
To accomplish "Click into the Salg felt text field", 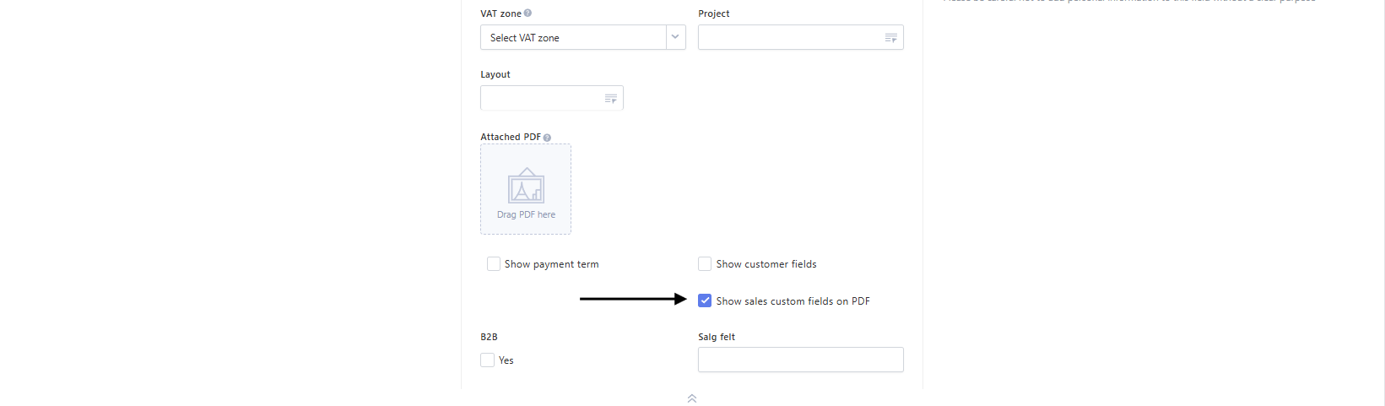I will click(x=801, y=360).
